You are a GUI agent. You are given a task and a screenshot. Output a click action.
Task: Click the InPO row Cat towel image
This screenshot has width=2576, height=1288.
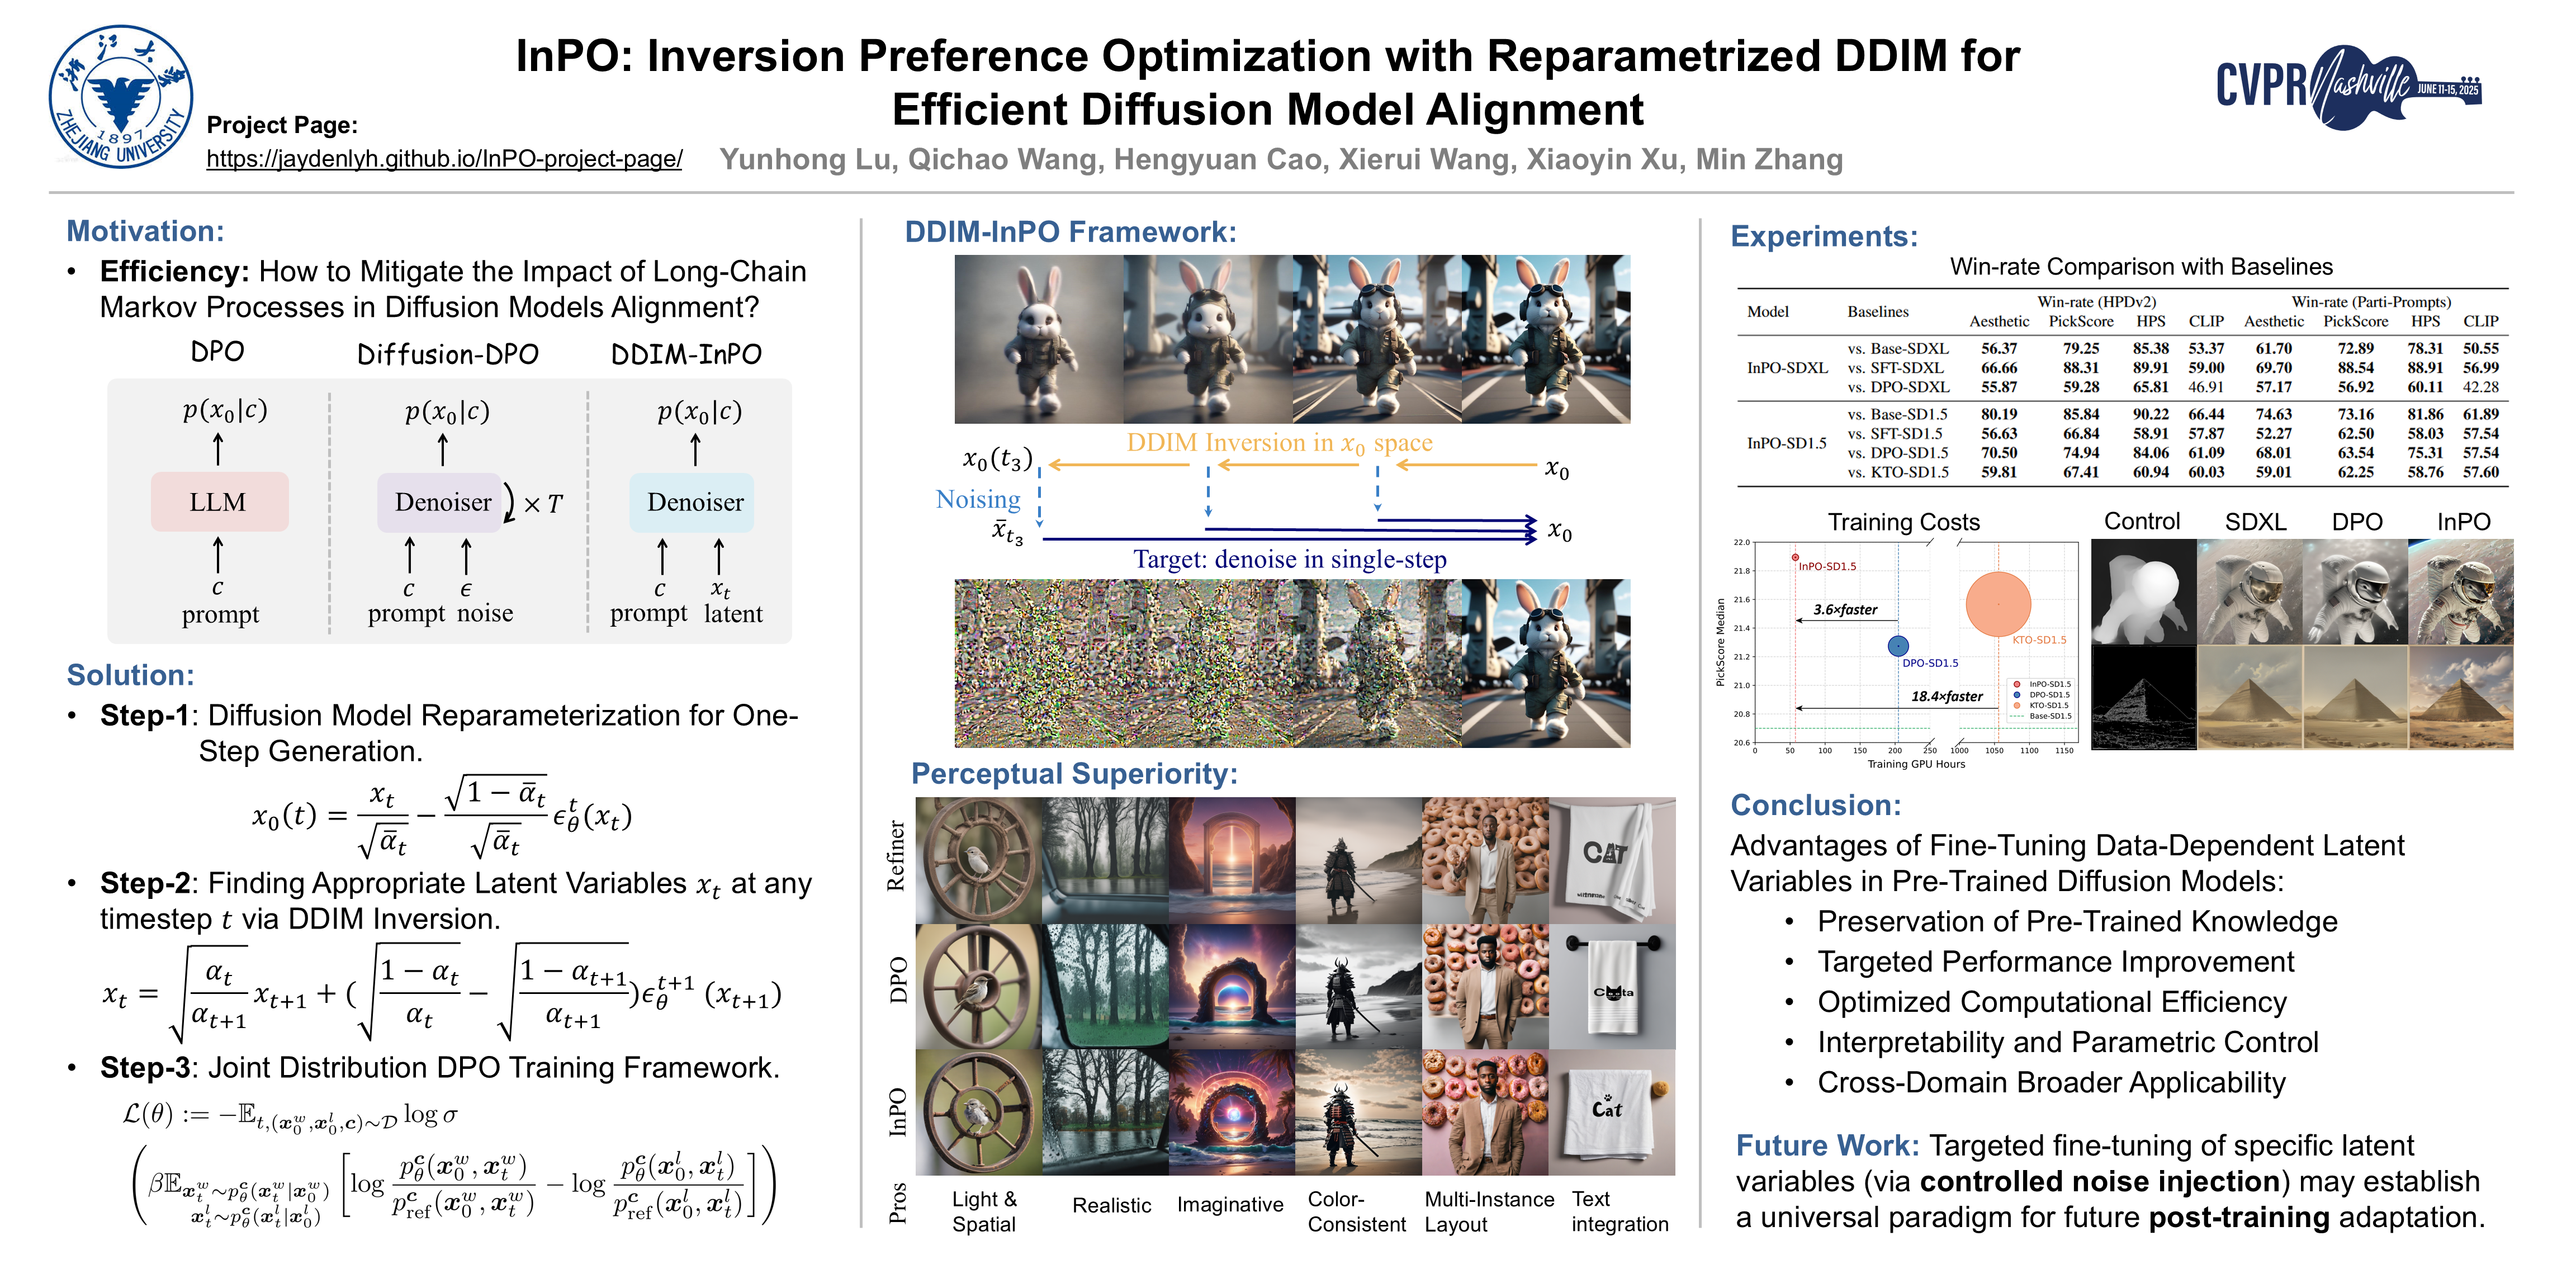[1611, 1112]
